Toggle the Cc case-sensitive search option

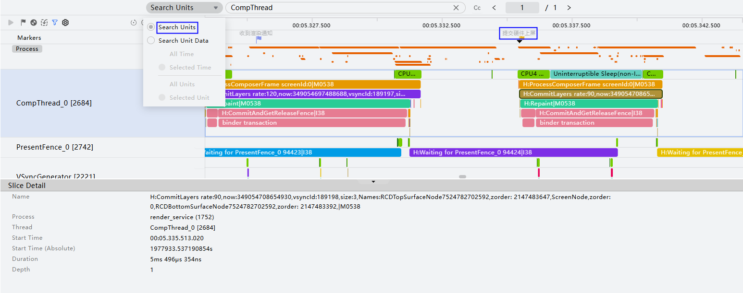point(477,8)
